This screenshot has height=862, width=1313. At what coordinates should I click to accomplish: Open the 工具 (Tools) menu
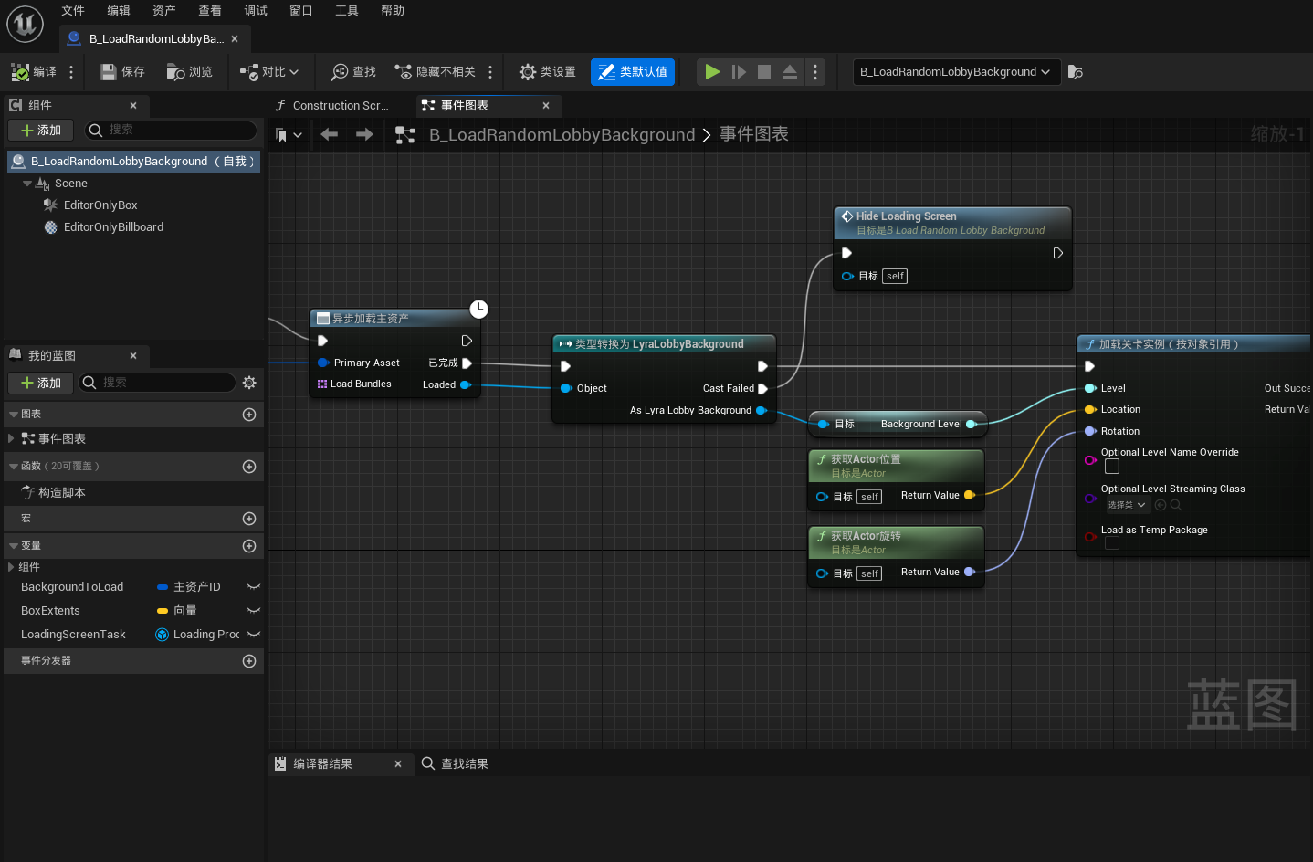(x=347, y=11)
